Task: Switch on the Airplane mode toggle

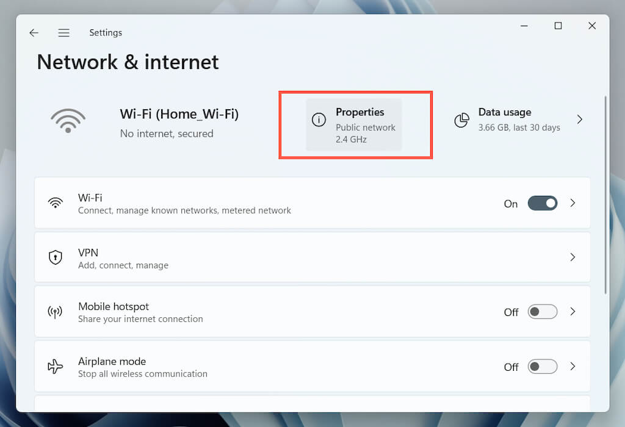Action: point(542,367)
